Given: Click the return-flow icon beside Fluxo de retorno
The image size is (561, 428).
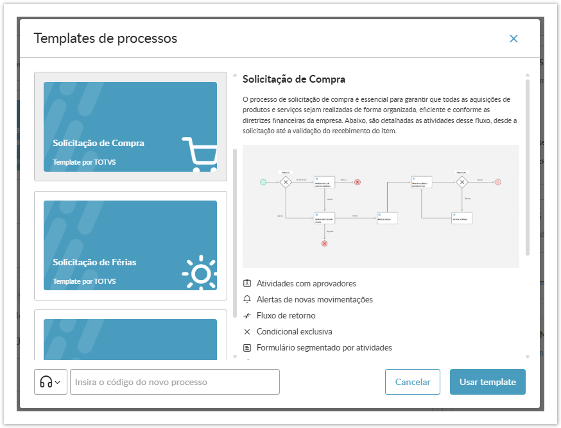Looking at the screenshot, I should point(247,315).
